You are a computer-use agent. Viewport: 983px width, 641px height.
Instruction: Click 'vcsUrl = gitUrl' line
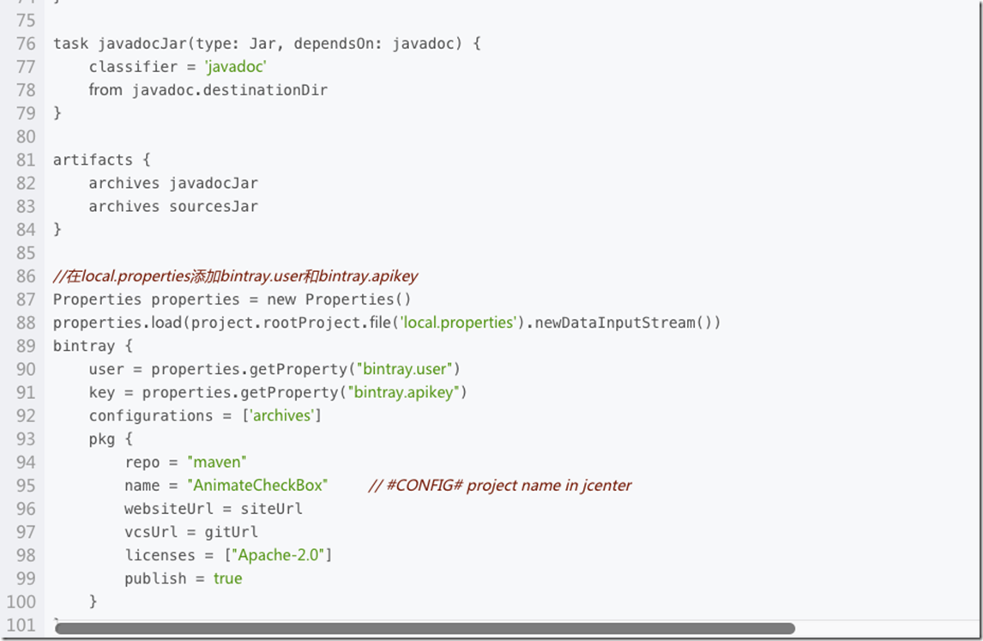pos(191,532)
